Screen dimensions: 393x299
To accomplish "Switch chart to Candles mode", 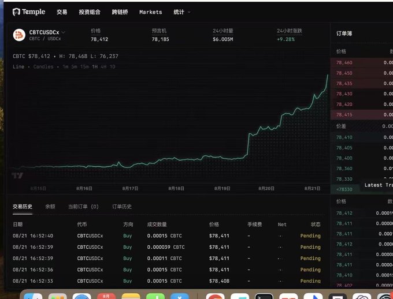I will (x=43, y=66).
